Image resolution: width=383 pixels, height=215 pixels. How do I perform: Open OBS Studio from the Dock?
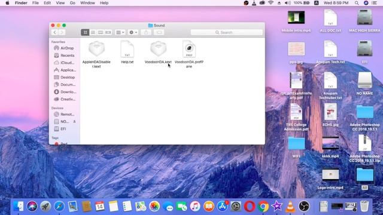(304, 207)
